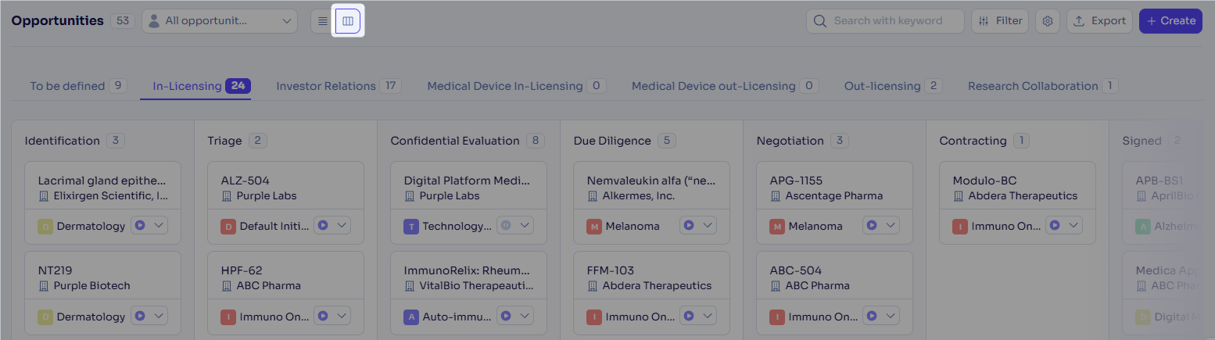Open status dropdown on ImmunoRelix card
Viewport: 1215px width, 340px height.
pyautogui.click(x=515, y=316)
